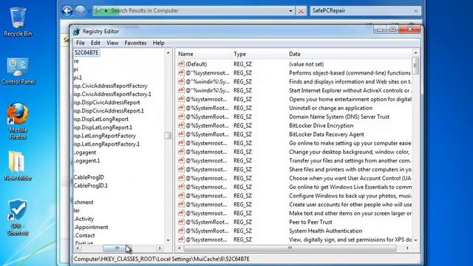Click the (Default) value string icon
Image resolution: width=473 pixels, height=266 pixels.
point(180,64)
